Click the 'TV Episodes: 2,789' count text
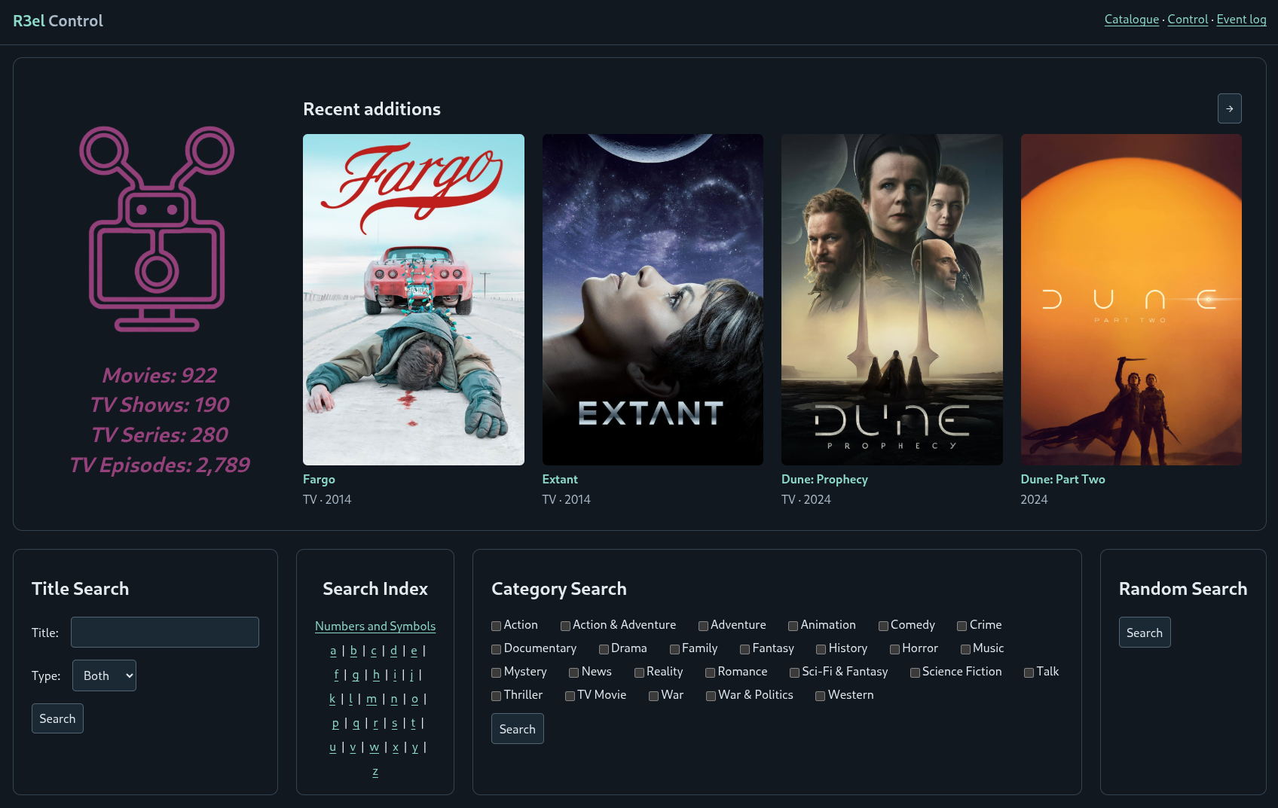 point(160,465)
